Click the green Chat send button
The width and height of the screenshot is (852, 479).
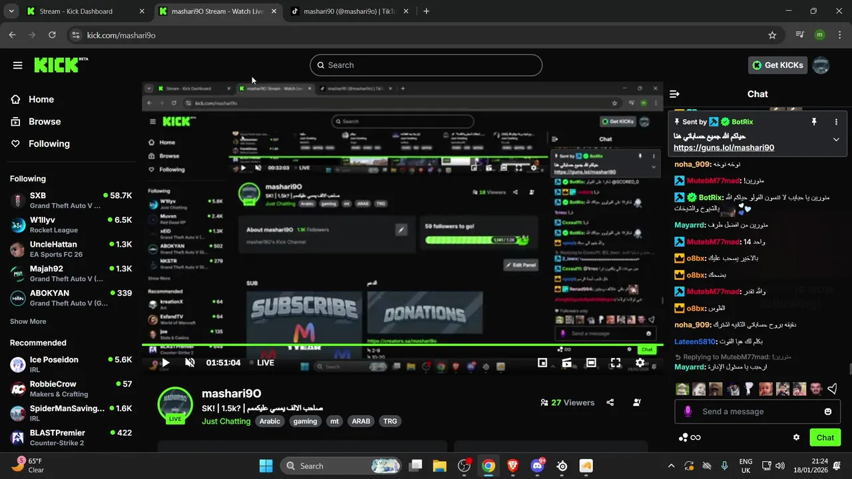825,437
